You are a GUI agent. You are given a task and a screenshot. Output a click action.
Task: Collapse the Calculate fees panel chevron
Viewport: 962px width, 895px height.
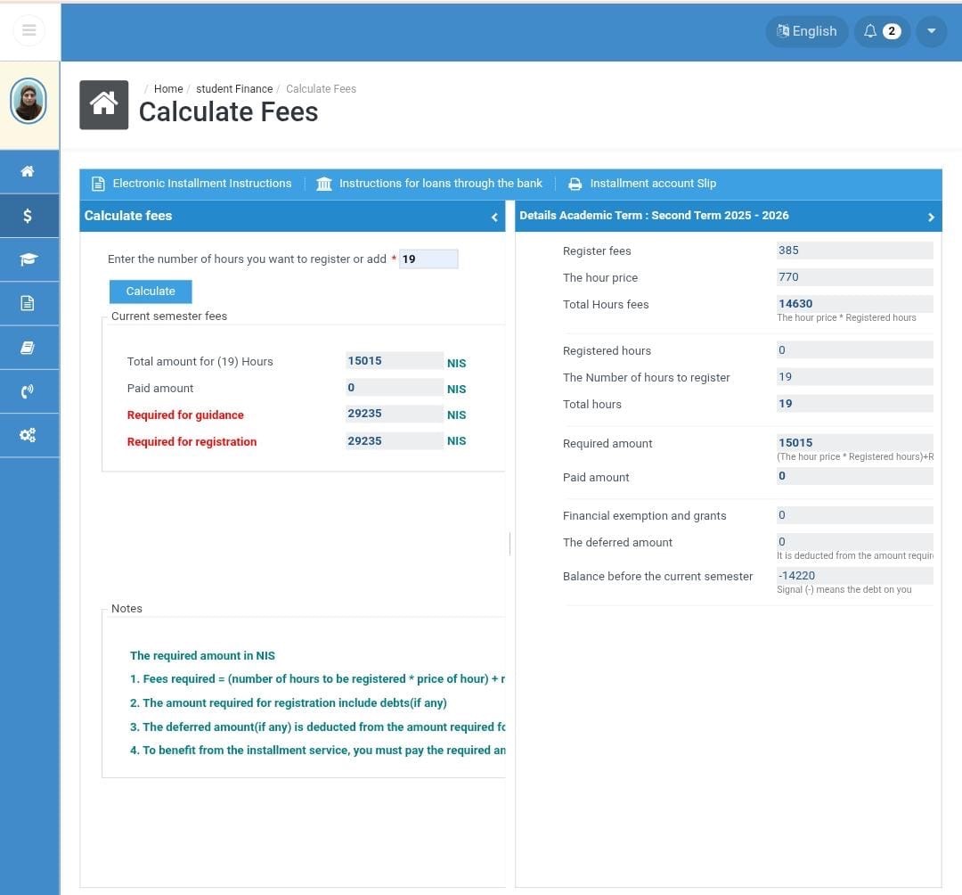pos(494,217)
